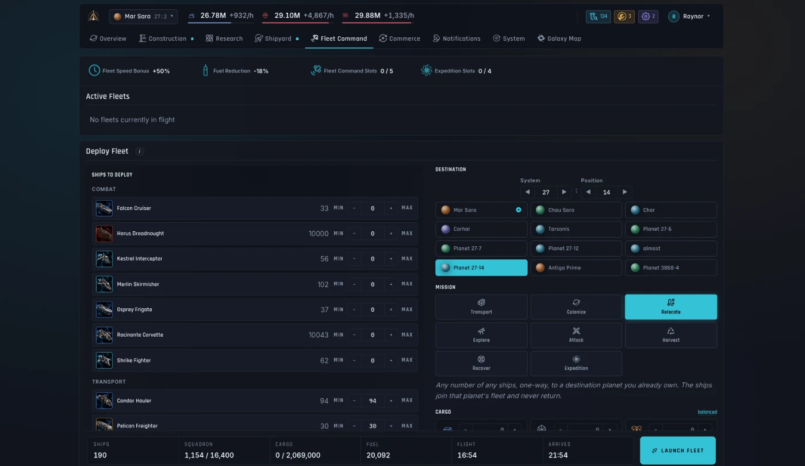Open the purple gear badge showing 2
The height and width of the screenshot is (466, 805).
point(648,16)
